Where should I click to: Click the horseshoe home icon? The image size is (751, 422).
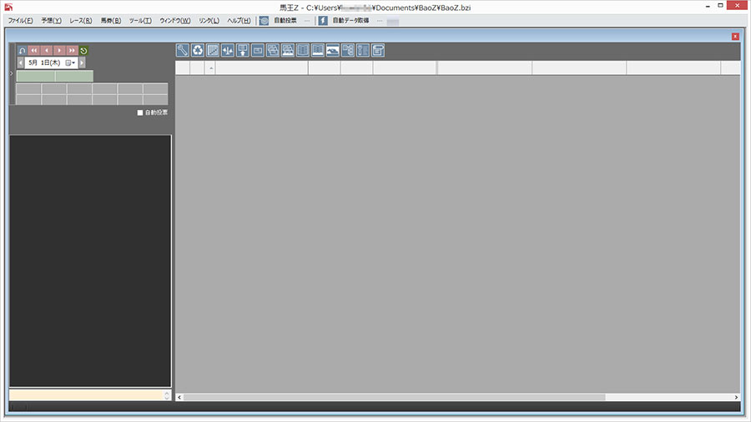(x=22, y=50)
